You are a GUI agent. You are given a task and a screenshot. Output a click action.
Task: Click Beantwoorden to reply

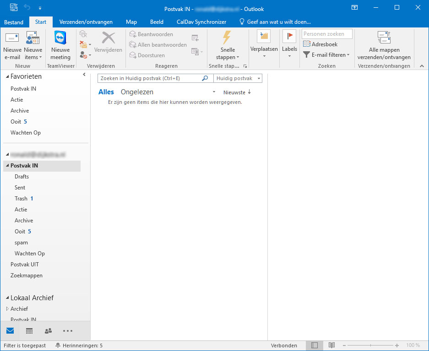point(151,34)
